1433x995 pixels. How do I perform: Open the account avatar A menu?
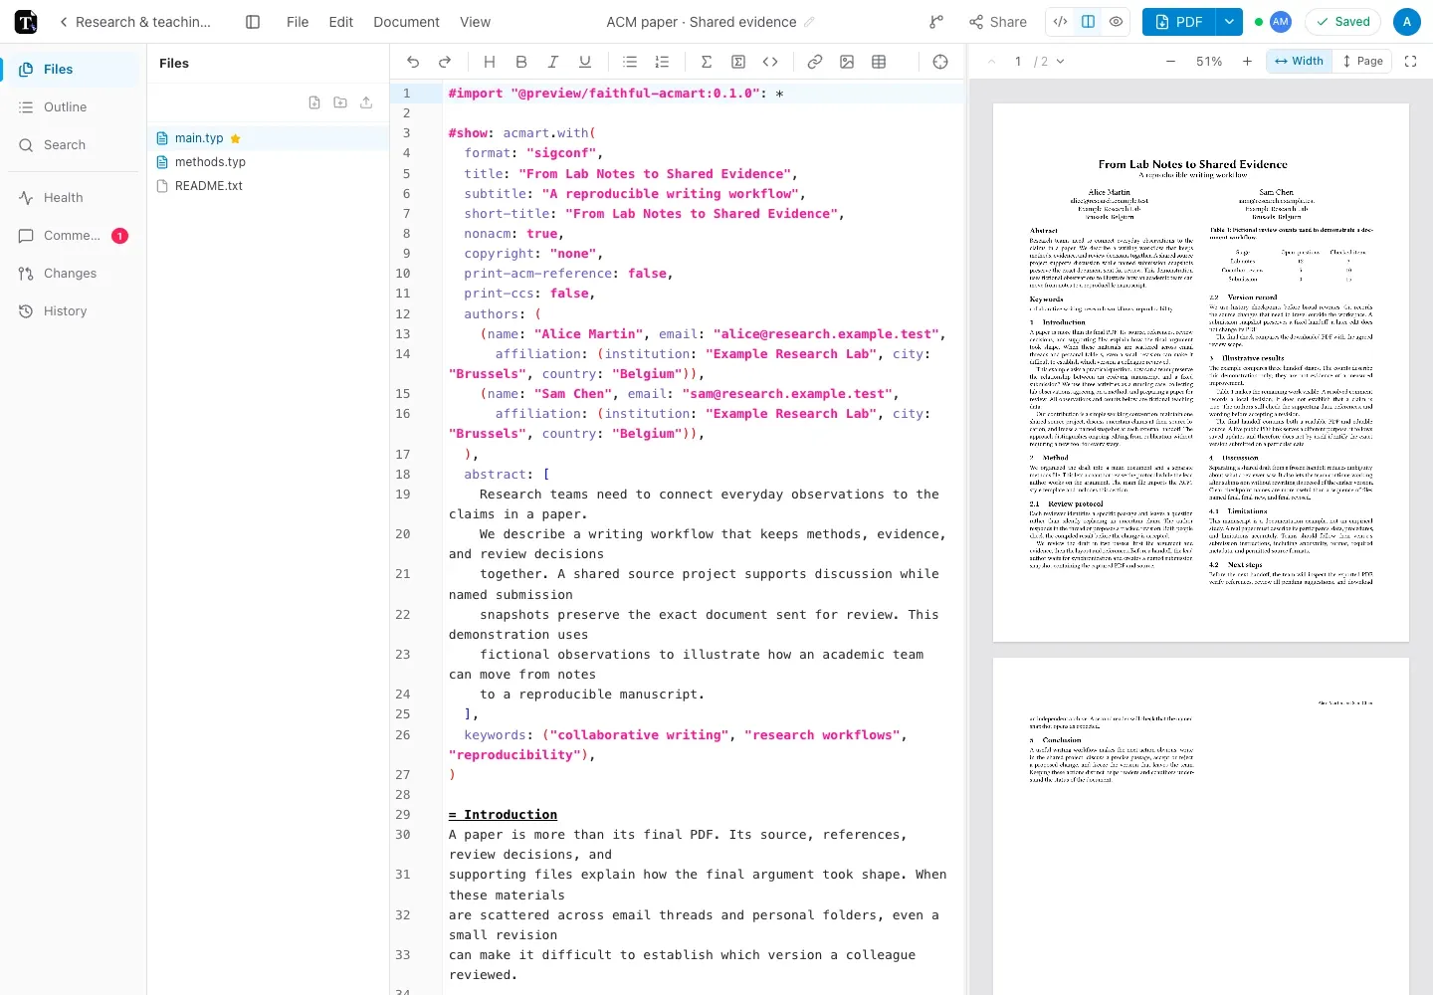pos(1407,22)
